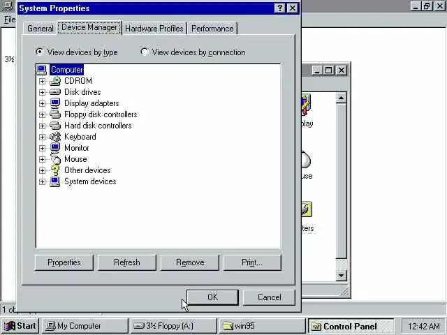The image size is (447, 335).
Task: Click the CDROM device icon
Action: (55, 81)
